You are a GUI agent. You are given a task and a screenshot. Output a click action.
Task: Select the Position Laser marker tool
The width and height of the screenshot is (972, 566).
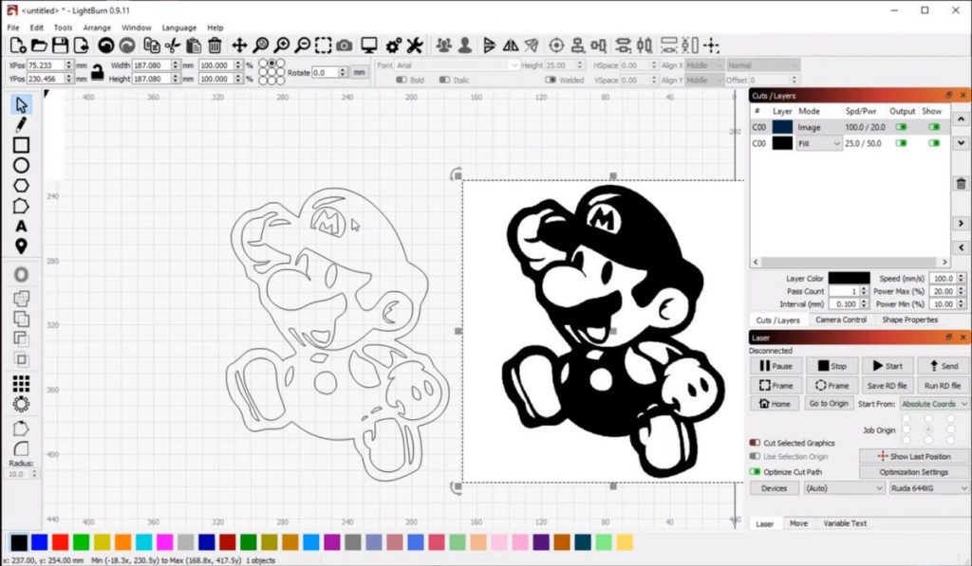21,246
